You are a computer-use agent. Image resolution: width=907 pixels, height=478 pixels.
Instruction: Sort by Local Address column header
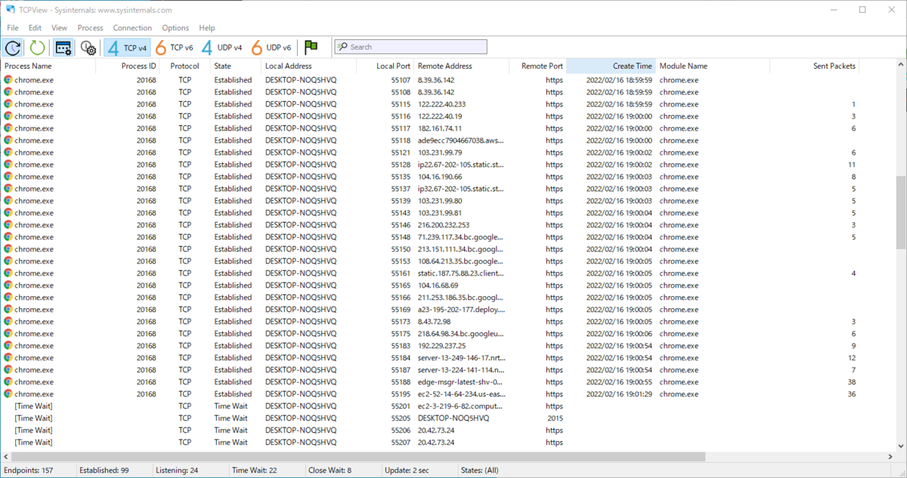[308, 66]
